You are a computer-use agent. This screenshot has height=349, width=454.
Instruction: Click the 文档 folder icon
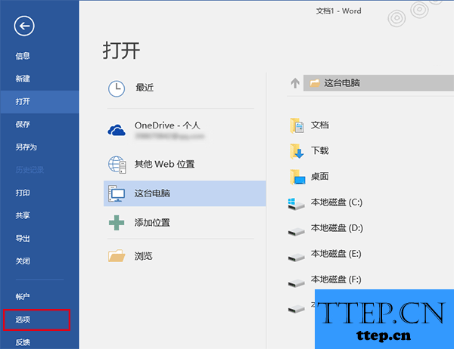(297, 126)
